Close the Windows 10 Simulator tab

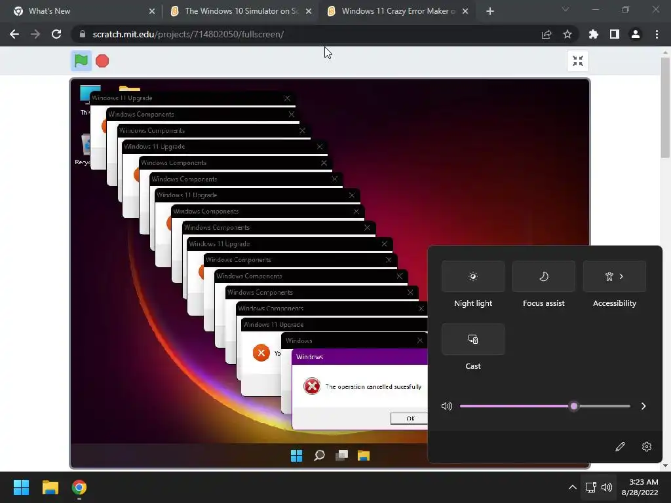pos(309,11)
